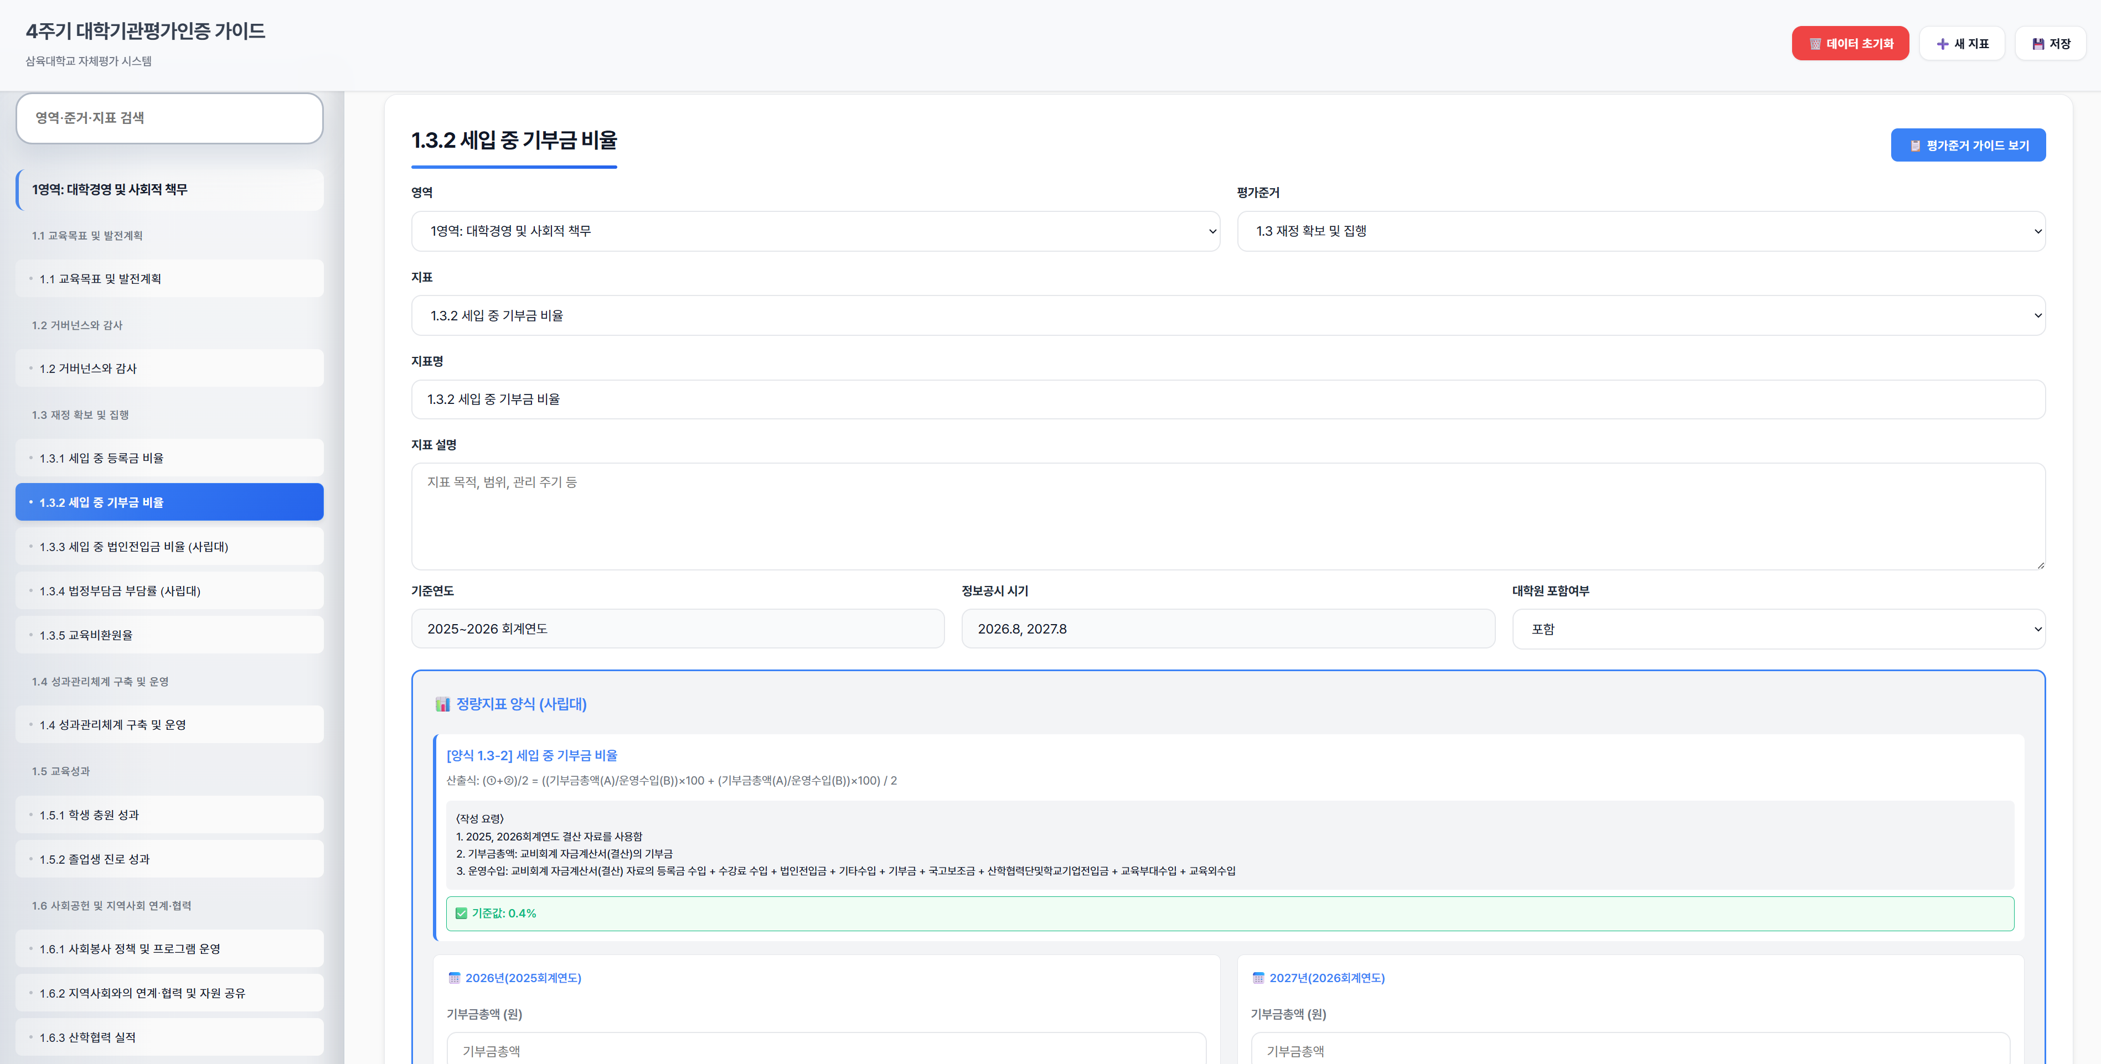Viewport: 2101px width, 1064px height.
Task: Click the 지표 설명 text area
Action: point(1227,516)
